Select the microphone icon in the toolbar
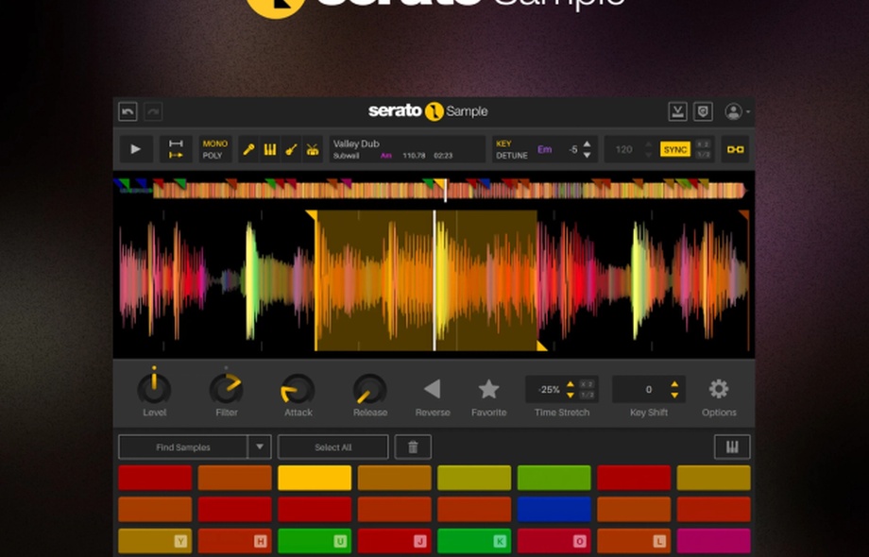This screenshot has height=557, width=869. point(248,149)
